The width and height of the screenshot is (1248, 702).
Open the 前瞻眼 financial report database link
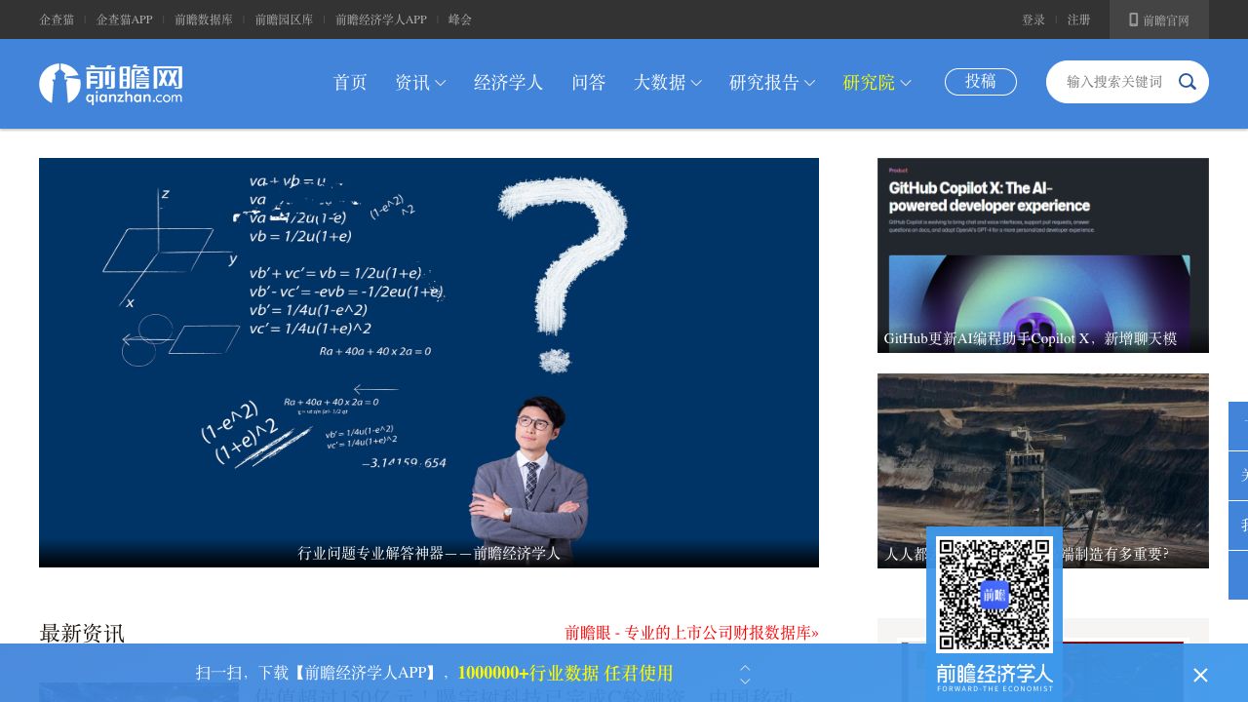click(691, 633)
